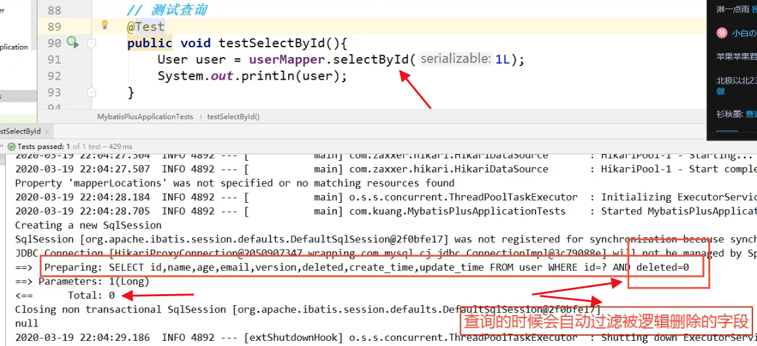757x346 pixels.
Task: Click the 'null' console output line
Action: click(x=27, y=323)
